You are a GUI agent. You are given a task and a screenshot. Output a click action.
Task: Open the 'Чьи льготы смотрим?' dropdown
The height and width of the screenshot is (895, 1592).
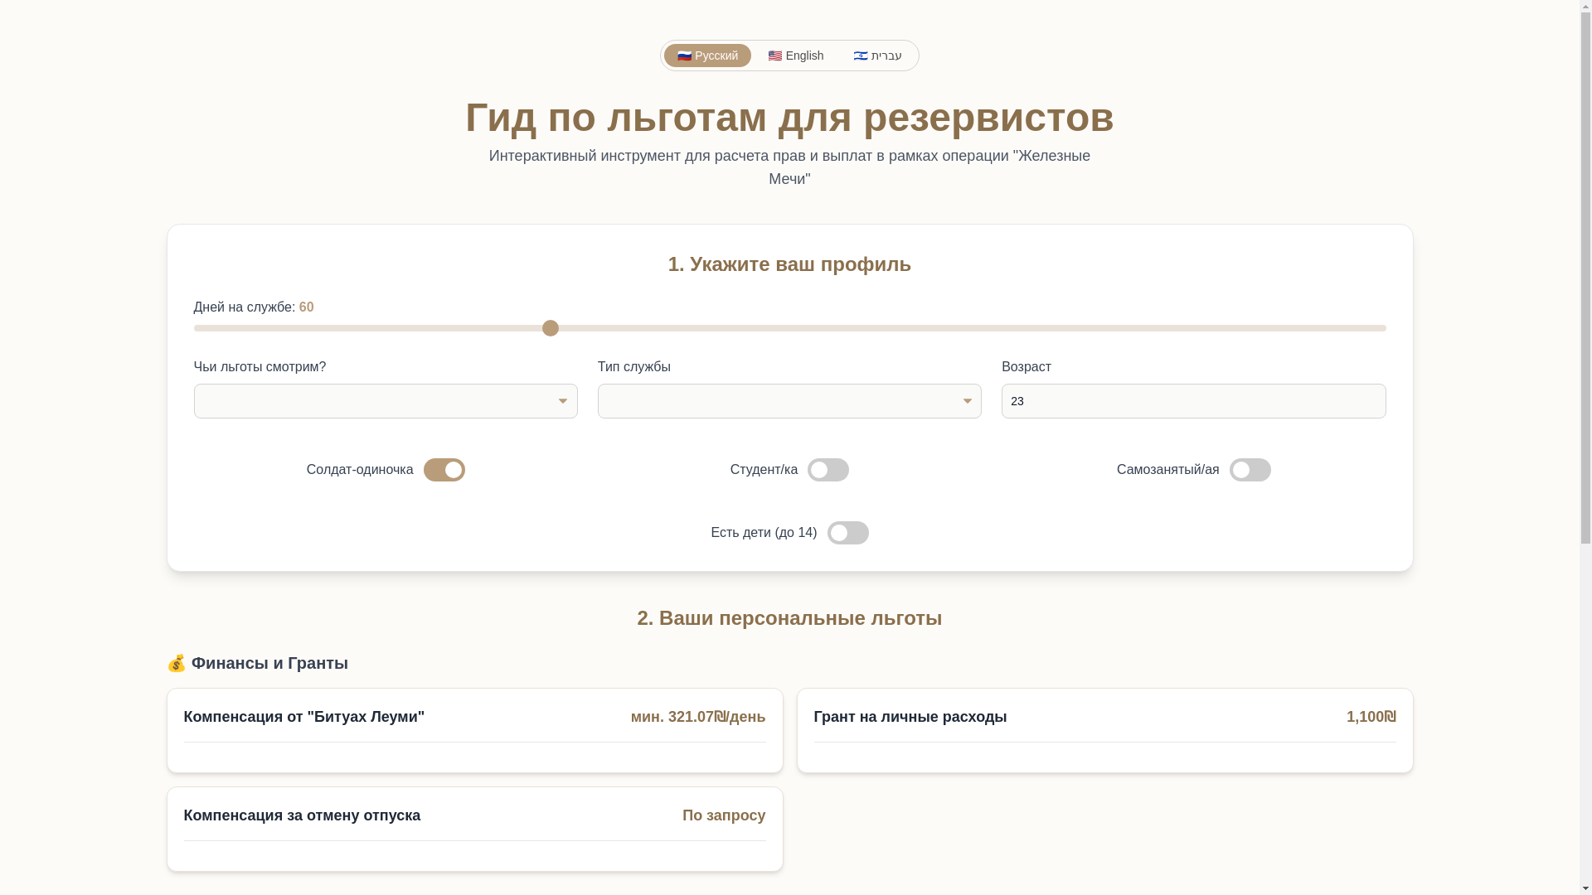coord(386,401)
